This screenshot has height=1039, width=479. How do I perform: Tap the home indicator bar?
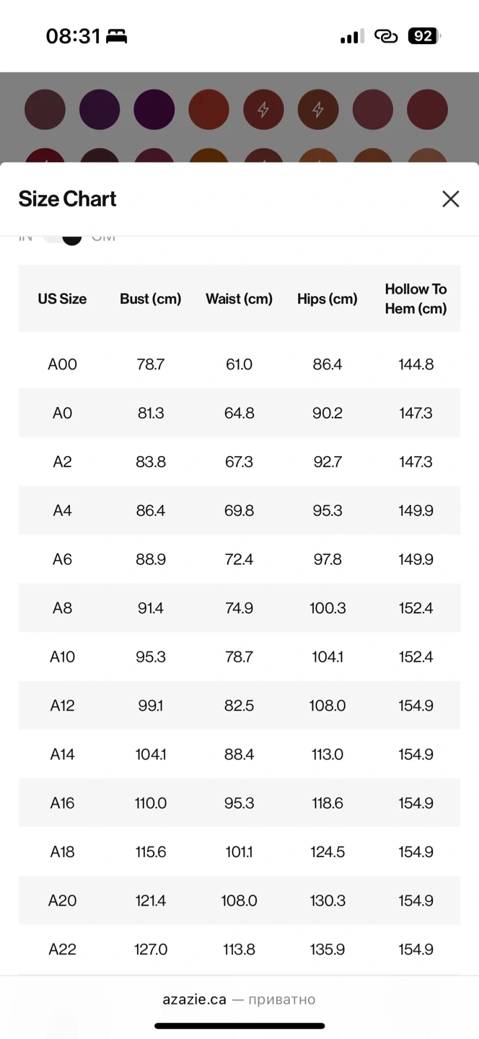[239, 1025]
